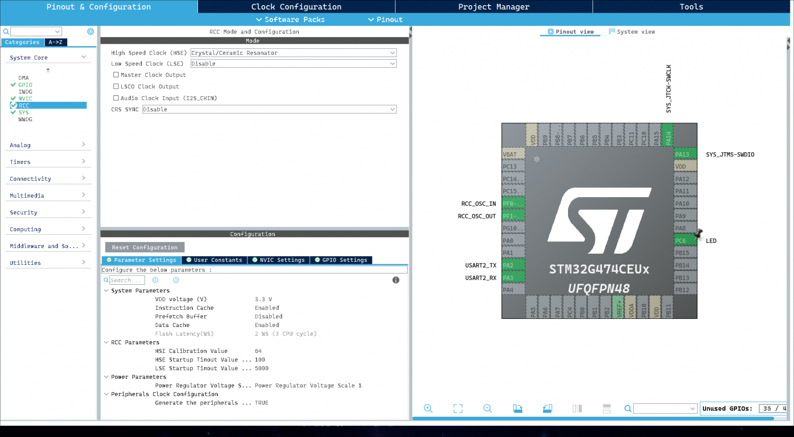
Task: Enable the Master Clock Output checkbox
Action: pos(116,75)
